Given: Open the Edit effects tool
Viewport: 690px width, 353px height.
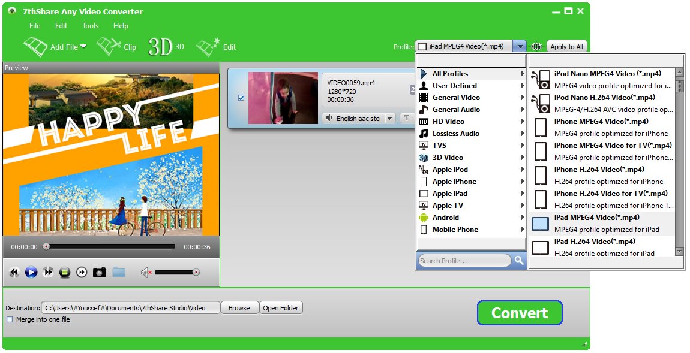Looking at the screenshot, I should [x=215, y=47].
